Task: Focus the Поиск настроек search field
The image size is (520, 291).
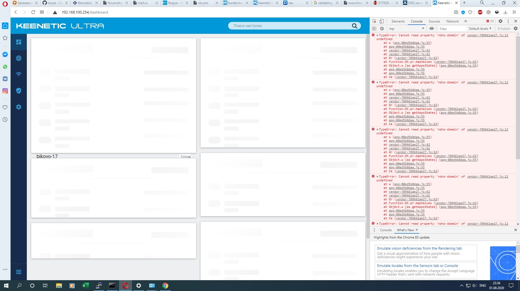Action: point(291,26)
